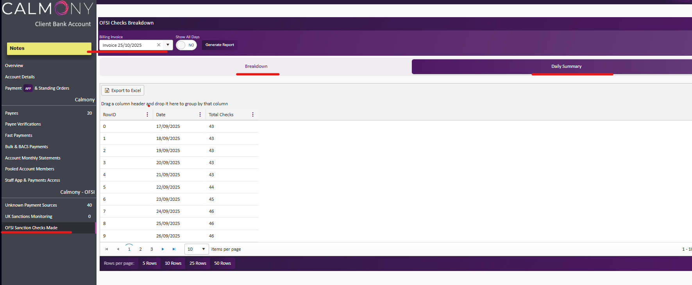Open the items per page dropdown
This screenshot has height=285, width=692.
(x=197, y=249)
